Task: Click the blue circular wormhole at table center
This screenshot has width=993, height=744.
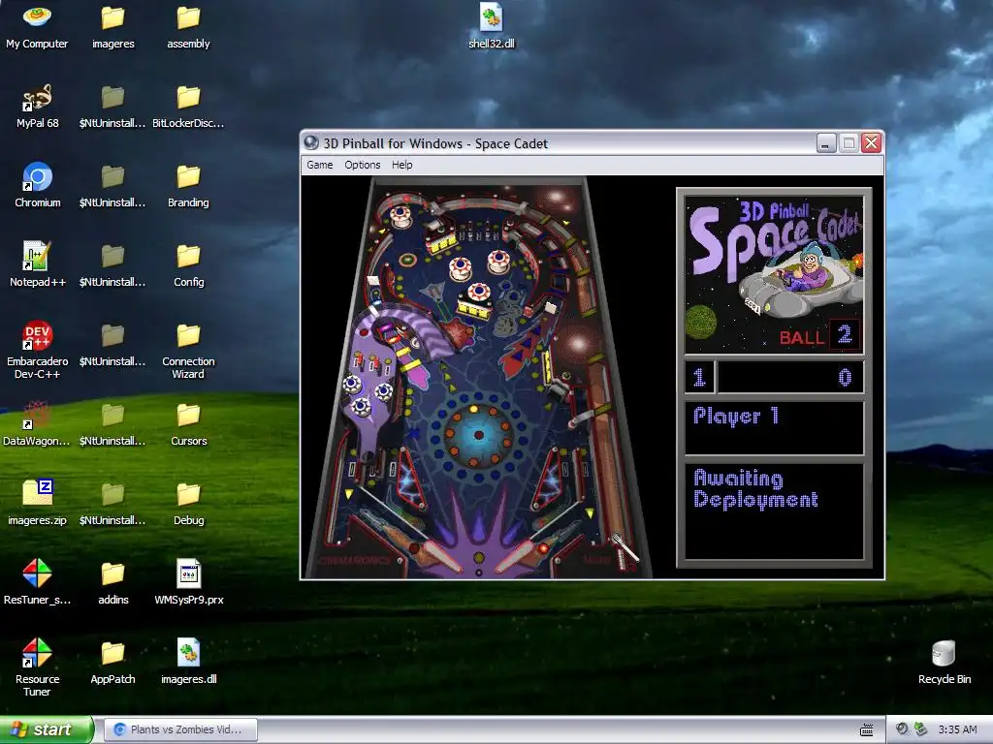Action: [x=478, y=435]
